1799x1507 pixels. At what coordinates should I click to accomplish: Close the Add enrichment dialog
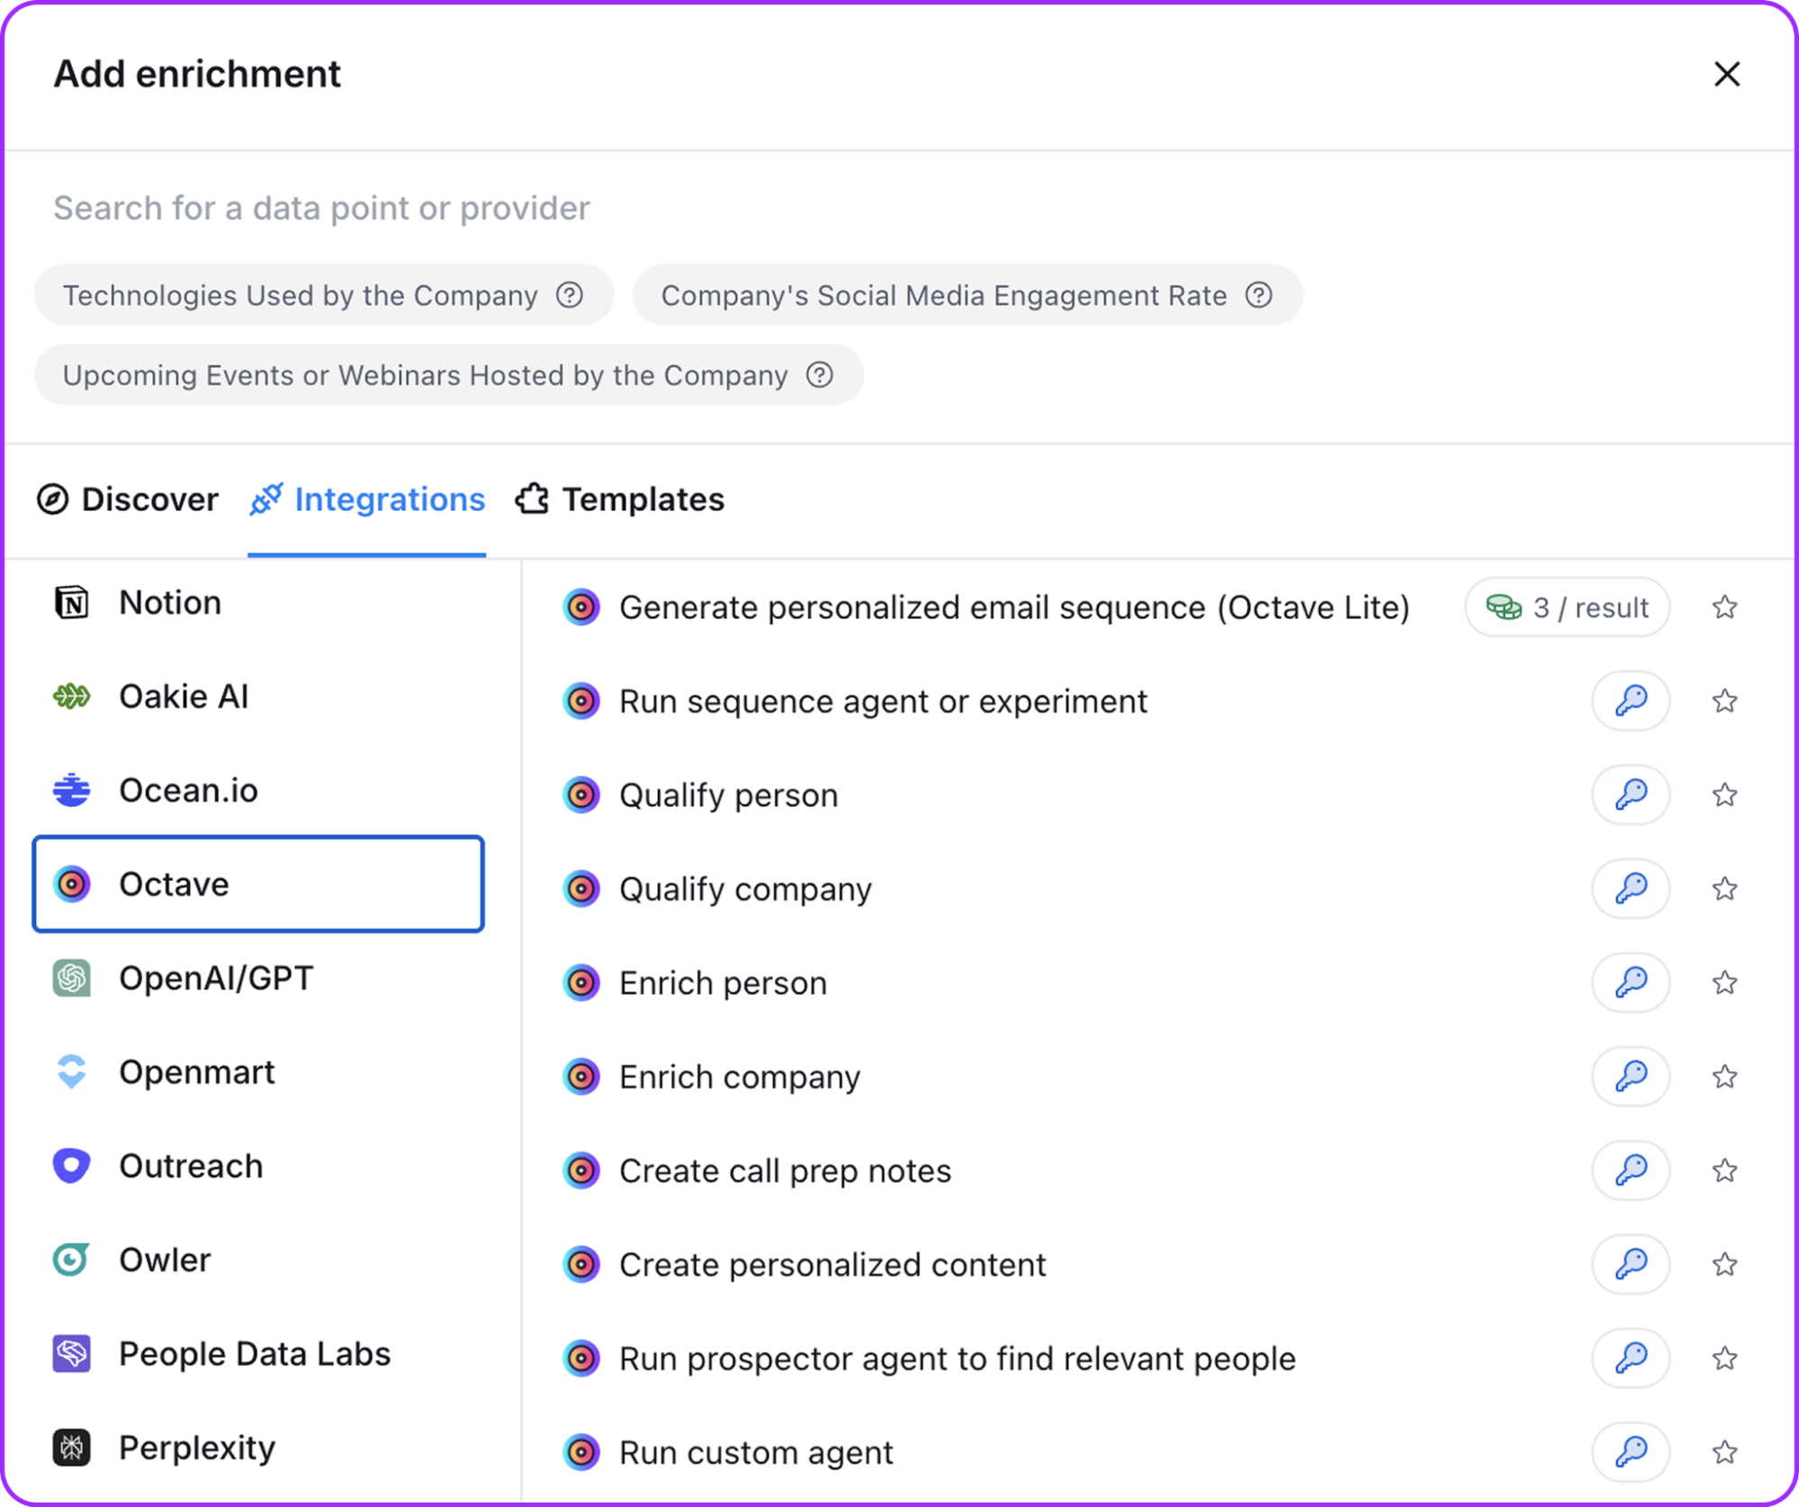coord(1726,74)
